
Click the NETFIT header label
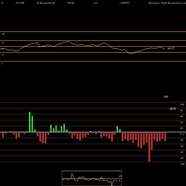125,3
